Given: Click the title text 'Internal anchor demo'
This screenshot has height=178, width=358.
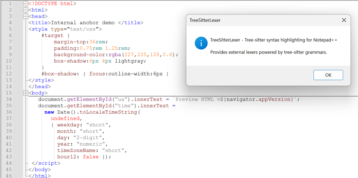Looking at the screenshot, I should 82,23.
